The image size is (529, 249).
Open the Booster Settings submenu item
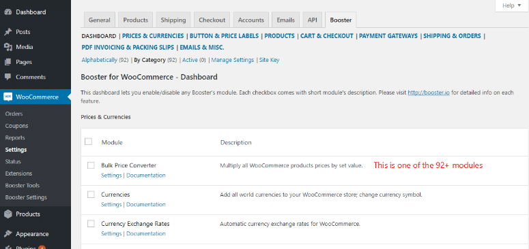click(x=26, y=197)
